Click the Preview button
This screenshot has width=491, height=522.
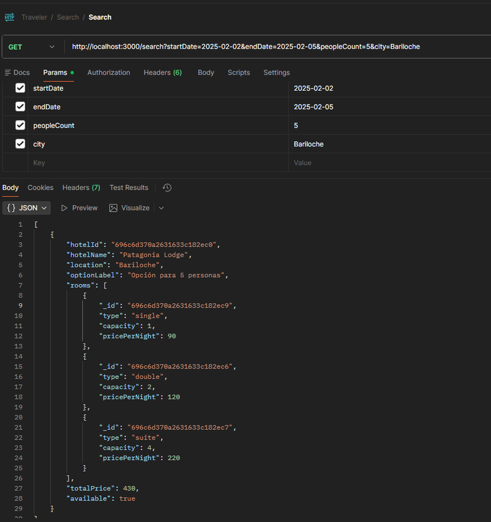point(80,208)
